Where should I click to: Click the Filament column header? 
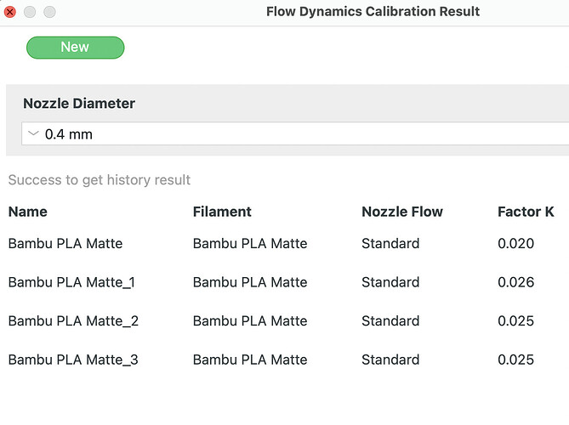coord(222,212)
